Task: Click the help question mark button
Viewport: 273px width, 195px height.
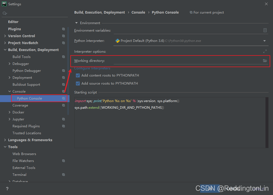Action: (7, 189)
